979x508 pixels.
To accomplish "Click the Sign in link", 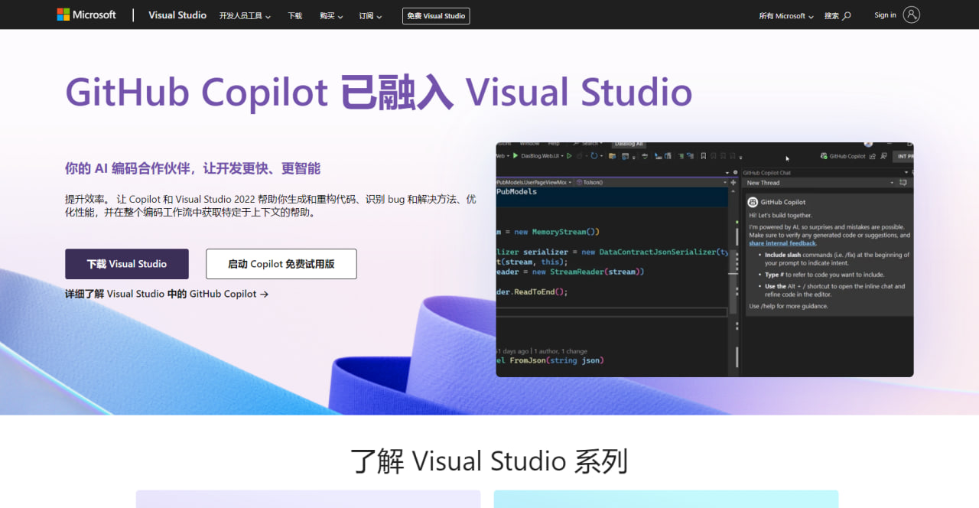I will tap(885, 15).
